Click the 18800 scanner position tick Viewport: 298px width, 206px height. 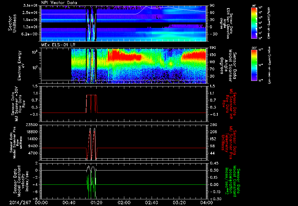[x=31, y=132]
